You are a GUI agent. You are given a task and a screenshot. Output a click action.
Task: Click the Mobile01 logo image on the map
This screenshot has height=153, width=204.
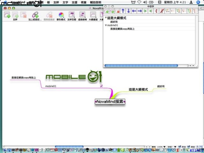click(x=74, y=76)
